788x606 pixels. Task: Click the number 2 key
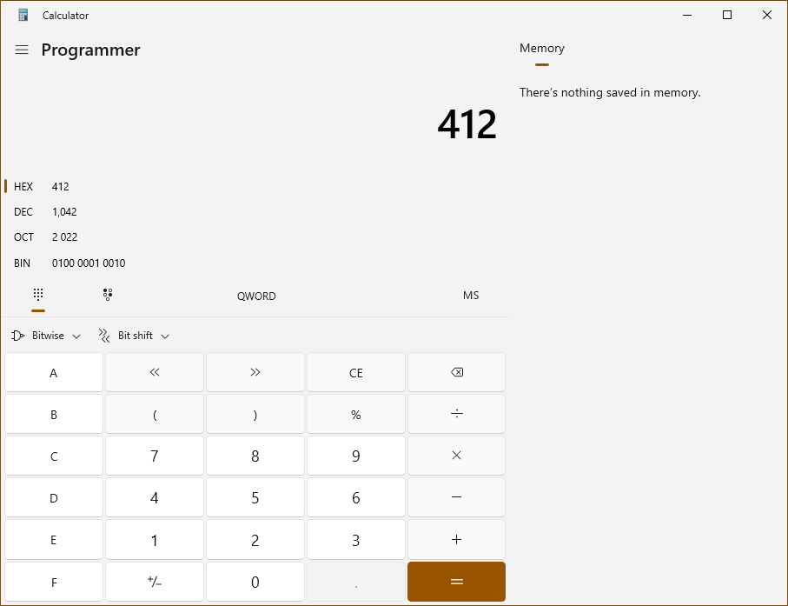pyautogui.click(x=255, y=540)
